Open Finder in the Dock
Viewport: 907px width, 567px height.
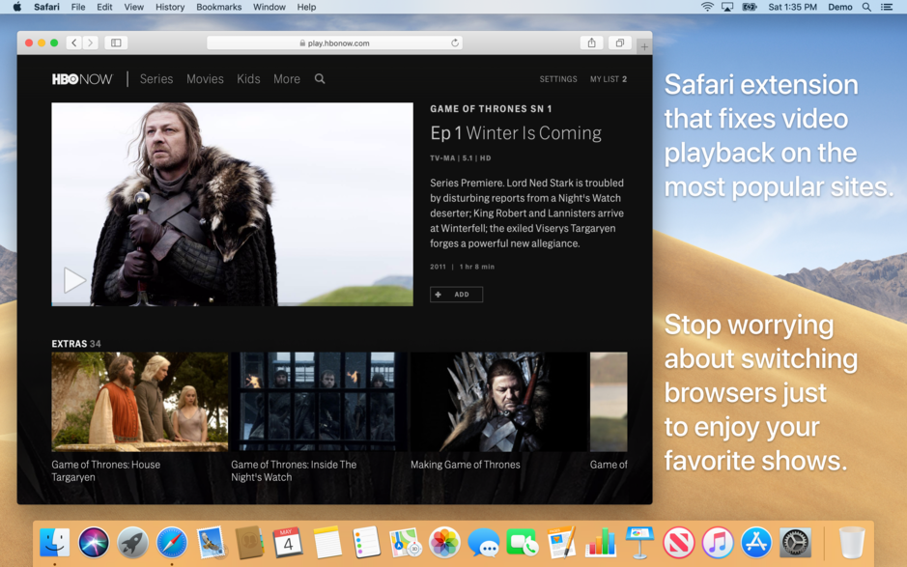[55, 543]
